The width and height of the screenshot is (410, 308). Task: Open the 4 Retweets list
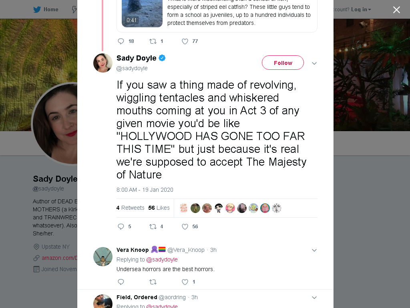[x=130, y=208]
